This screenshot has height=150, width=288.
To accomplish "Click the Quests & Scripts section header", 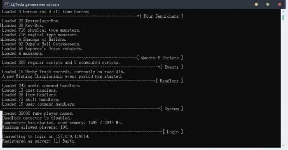I will pos(160,58).
